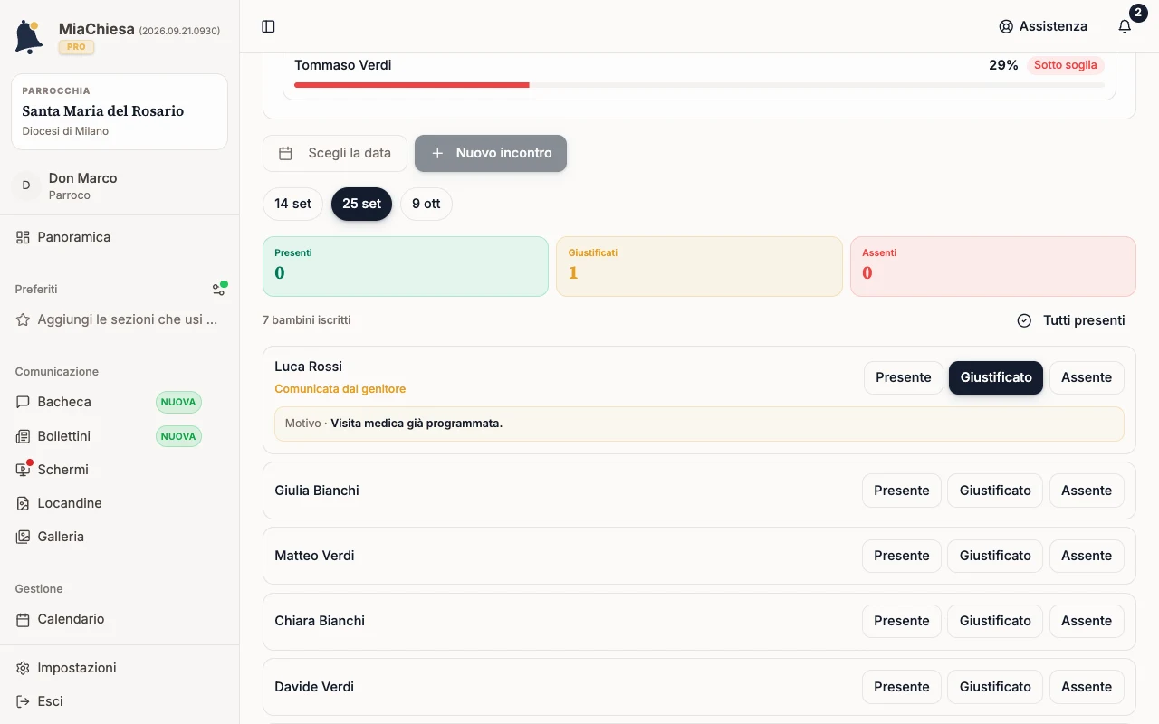
Task: Click the Galleria images icon
Action: (23, 537)
